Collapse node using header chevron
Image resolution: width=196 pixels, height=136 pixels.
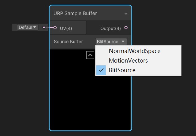click(126, 14)
